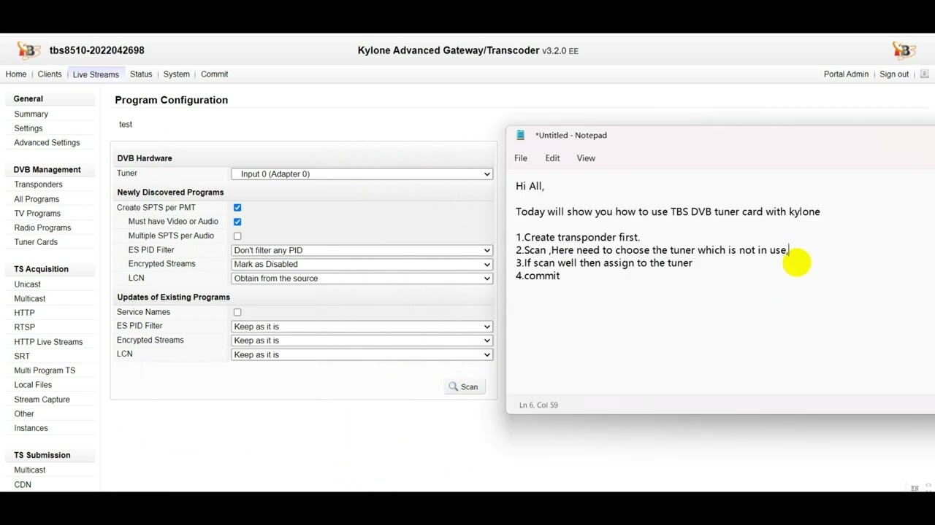
Task: Open Stream Capture in sidebar
Action: 42,400
